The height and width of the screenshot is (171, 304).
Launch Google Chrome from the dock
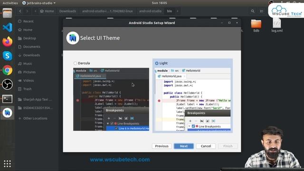pos(8,70)
